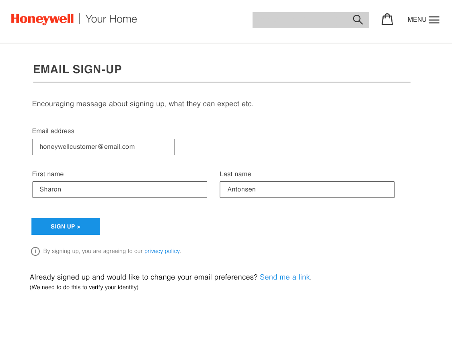Click the First name label
This screenshot has height=362, width=452.
click(48, 174)
